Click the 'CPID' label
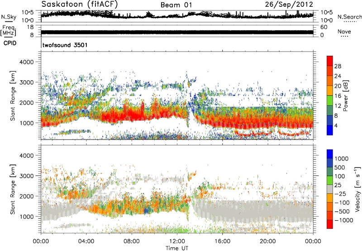Screen dimensions: 362x251 click(x=10, y=43)
